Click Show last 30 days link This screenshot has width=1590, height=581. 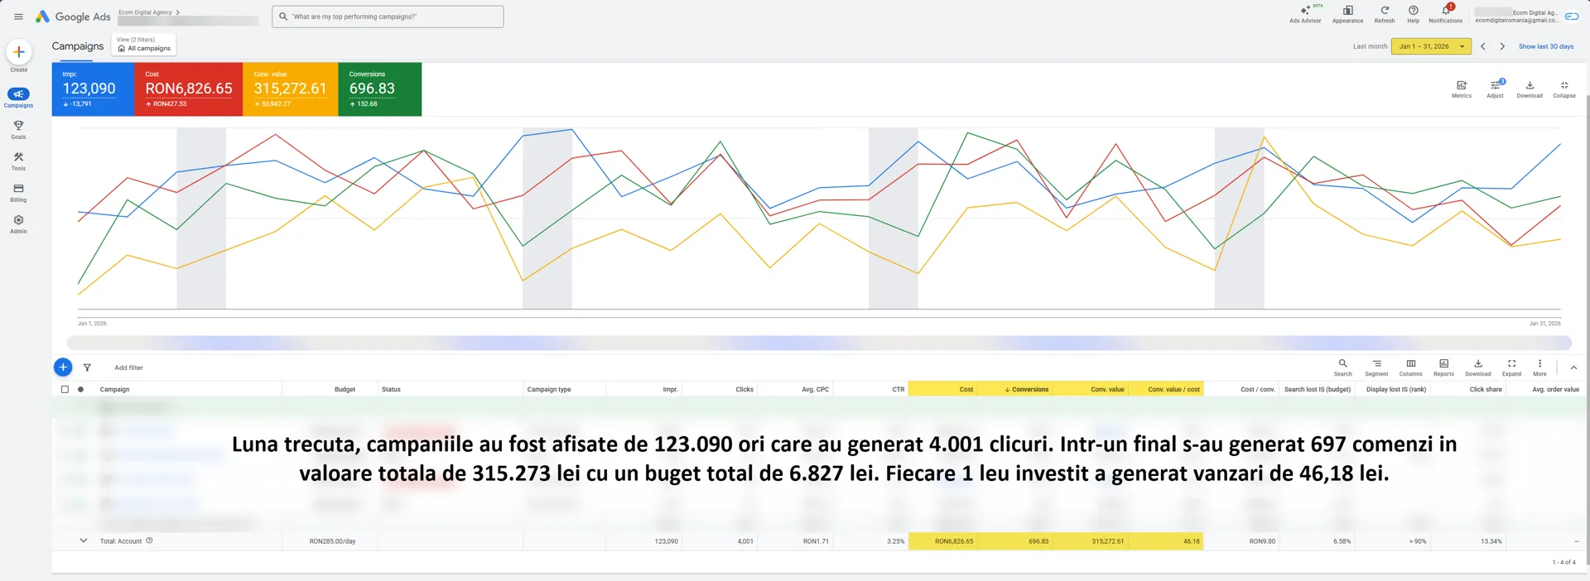[x=1545, y=46]
